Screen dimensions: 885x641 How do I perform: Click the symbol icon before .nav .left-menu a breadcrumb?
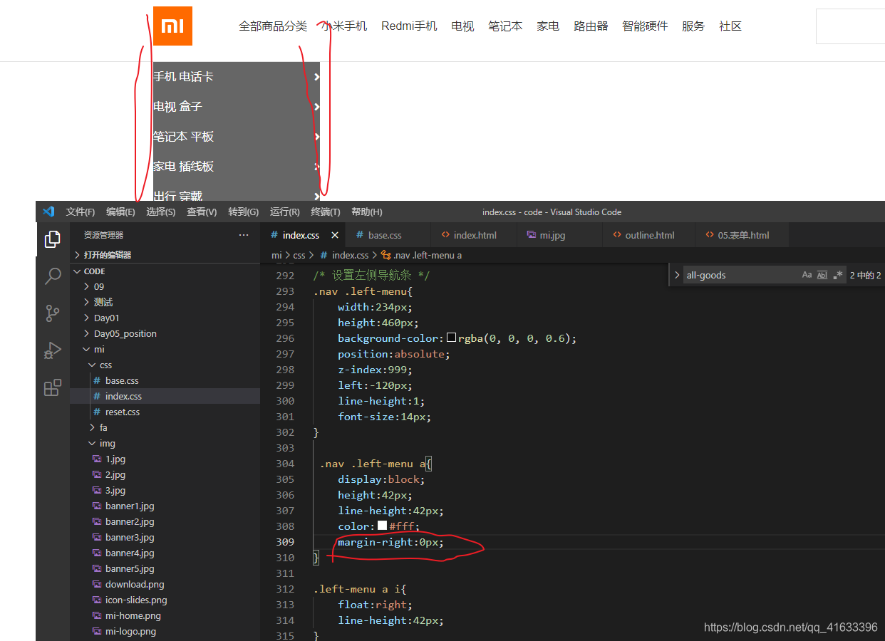[385, 255]
